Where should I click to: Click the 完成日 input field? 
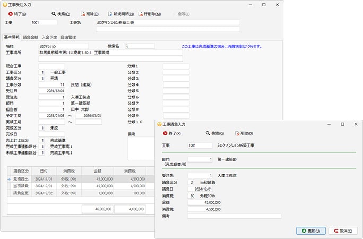51,134
